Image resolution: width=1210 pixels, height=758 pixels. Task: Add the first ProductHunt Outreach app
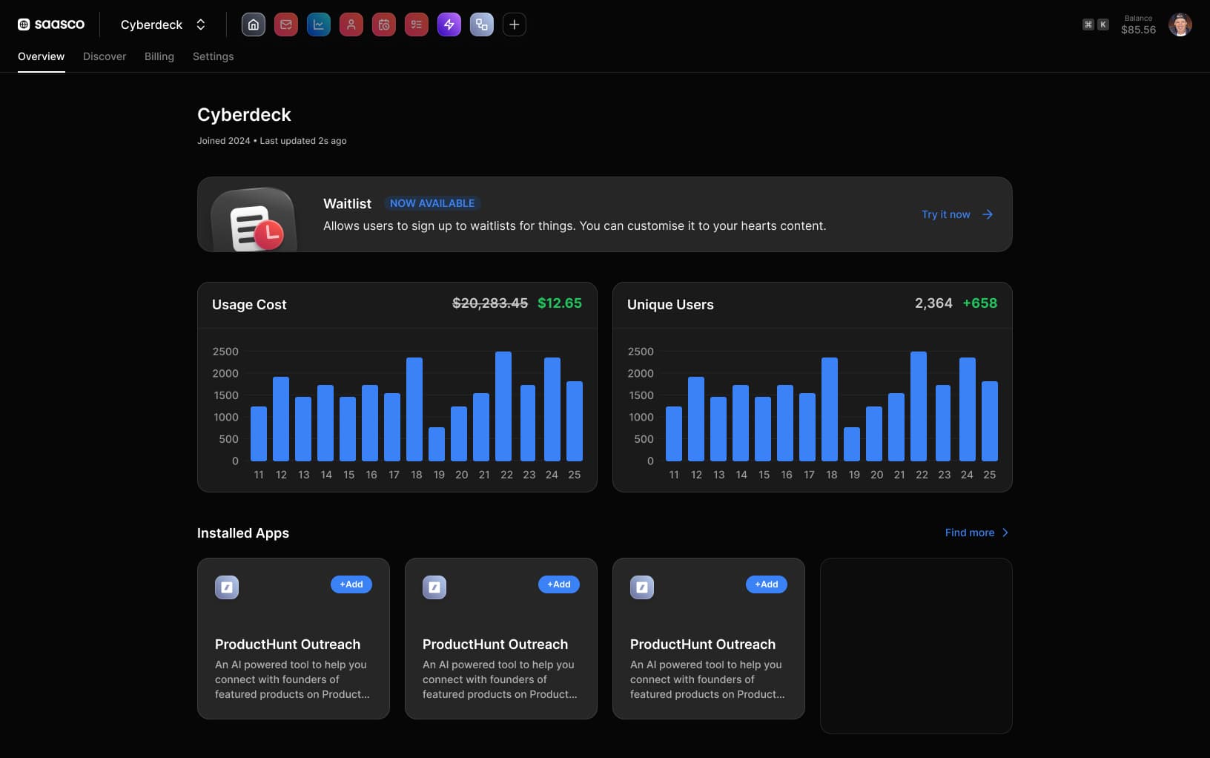(351, 584)
